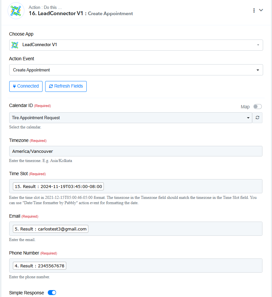Click LeadConnector icon in Choose App field
This screenshot has width=272, height=297.
(x=15, y=45)
